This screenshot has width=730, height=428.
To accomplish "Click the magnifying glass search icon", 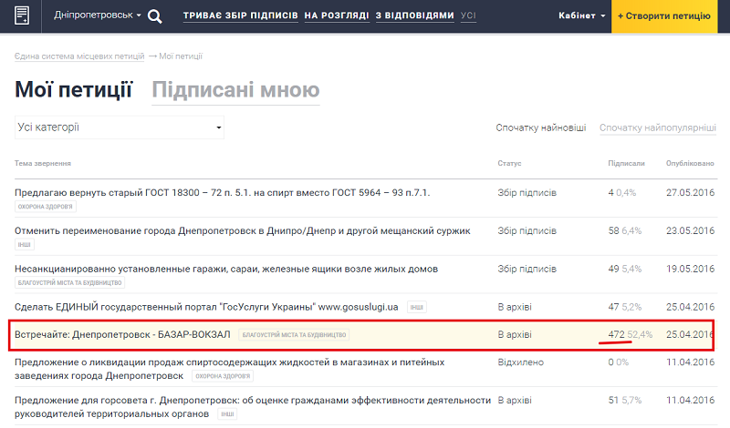I will [155, 16].
